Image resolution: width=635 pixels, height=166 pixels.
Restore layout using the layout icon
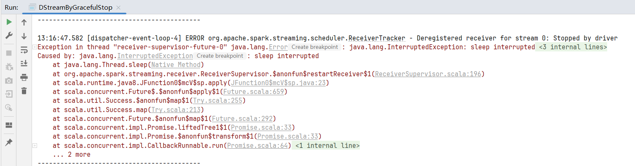(9, 125)
